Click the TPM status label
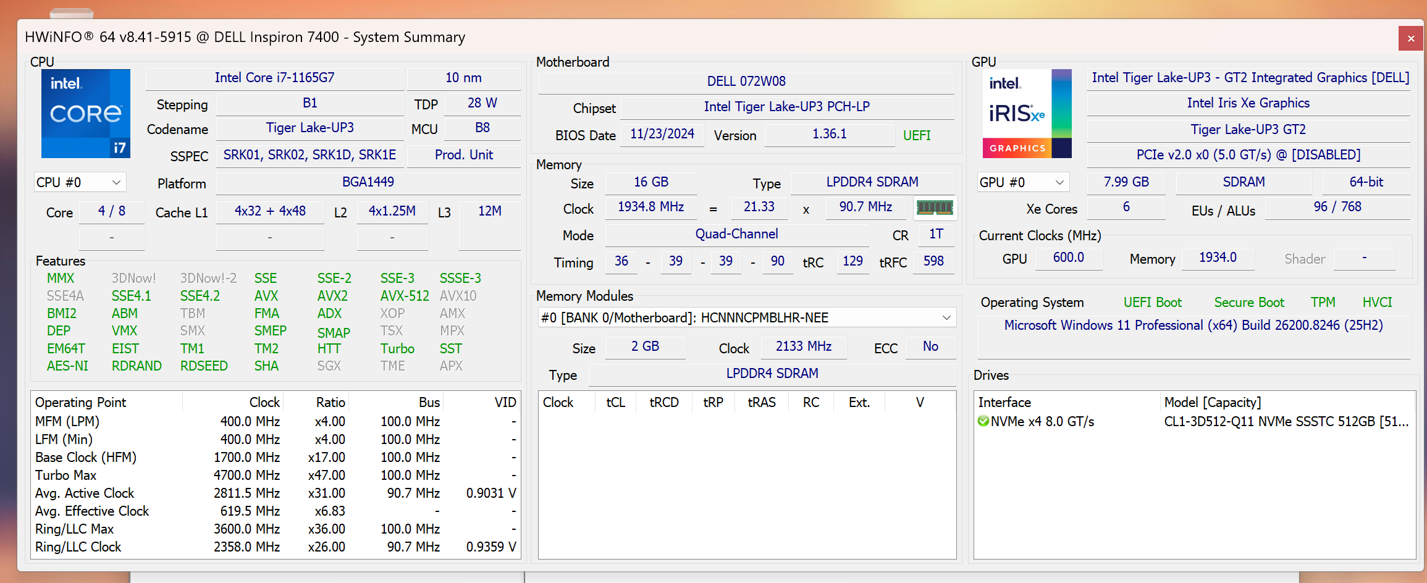The width and height of the screenshot is (1427, 583). (x=1323, y=303)
